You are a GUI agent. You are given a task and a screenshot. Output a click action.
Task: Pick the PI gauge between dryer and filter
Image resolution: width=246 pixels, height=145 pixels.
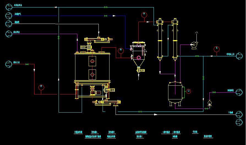(120, 51)
